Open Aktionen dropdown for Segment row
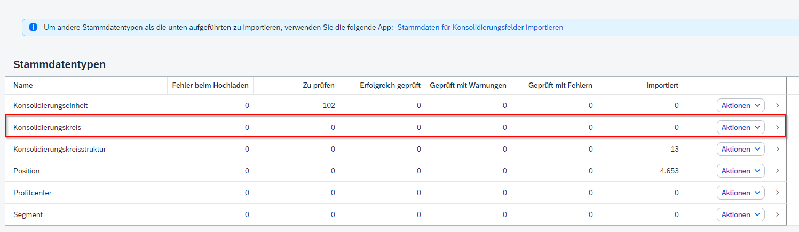Screen dimensions: 799x232 [740, 214]
